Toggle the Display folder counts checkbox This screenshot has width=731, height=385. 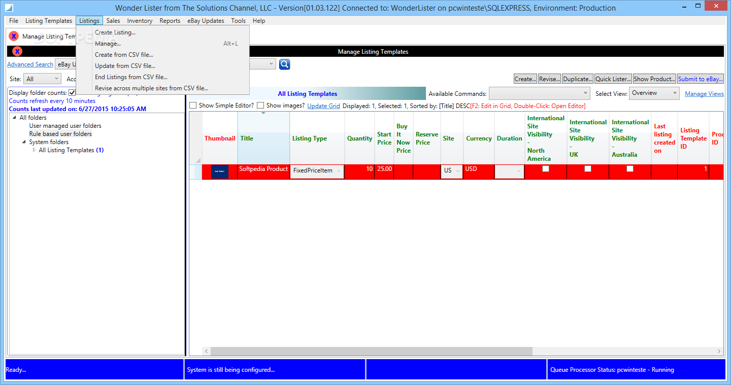[72, 93]
